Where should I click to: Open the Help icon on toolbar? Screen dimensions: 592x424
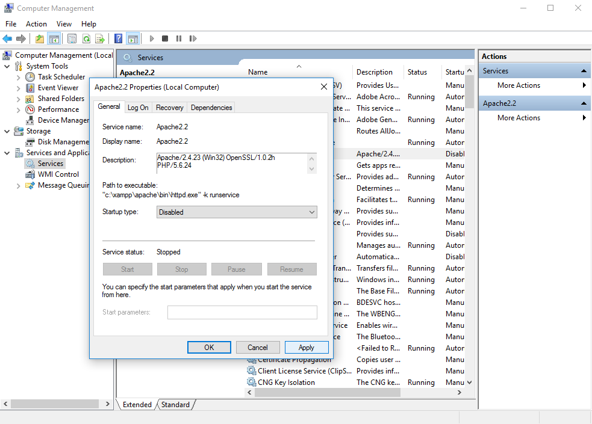[118, 38]
